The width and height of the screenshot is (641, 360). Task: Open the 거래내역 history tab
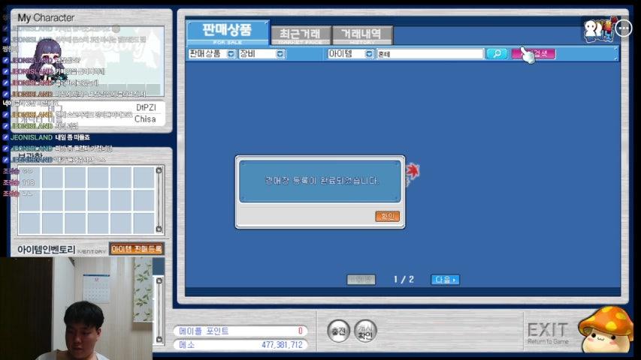(x=361, y=35)
